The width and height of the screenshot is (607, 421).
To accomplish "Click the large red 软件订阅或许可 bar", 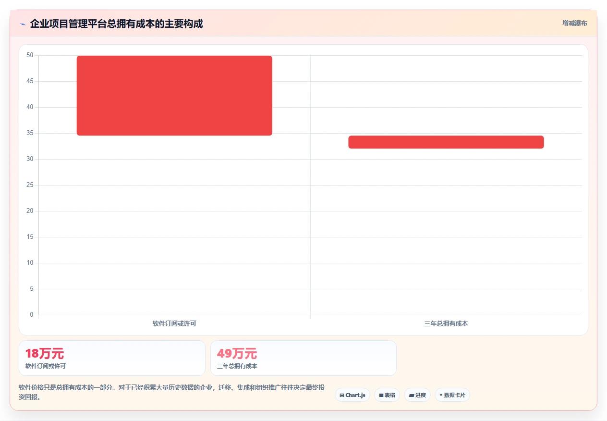I will click(174, 96).
